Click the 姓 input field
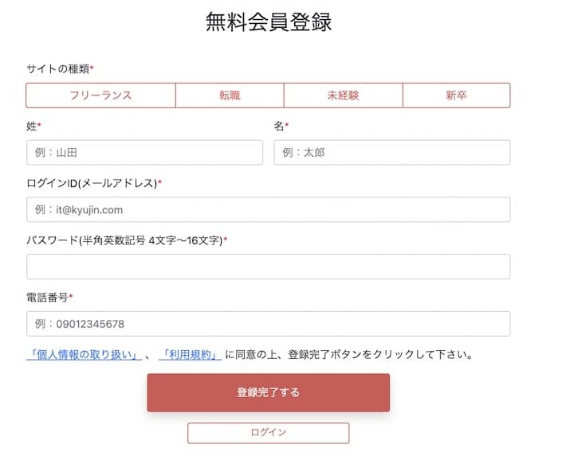 pyautogui.click(x=144, y=152)
